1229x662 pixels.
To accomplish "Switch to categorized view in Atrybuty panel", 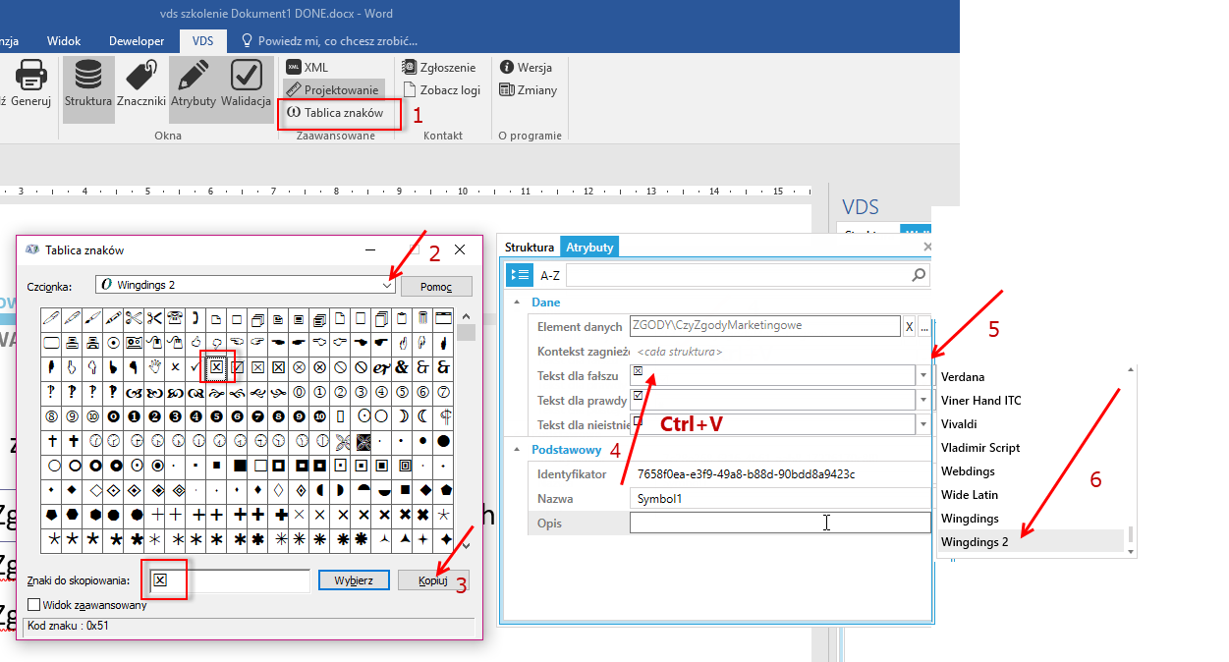I will 519,275.
